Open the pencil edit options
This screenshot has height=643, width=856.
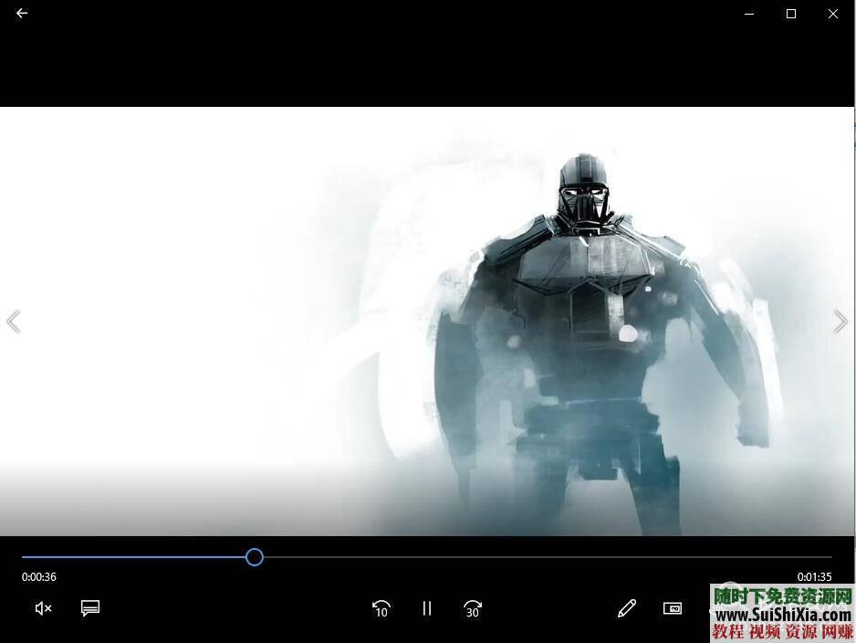627,608
